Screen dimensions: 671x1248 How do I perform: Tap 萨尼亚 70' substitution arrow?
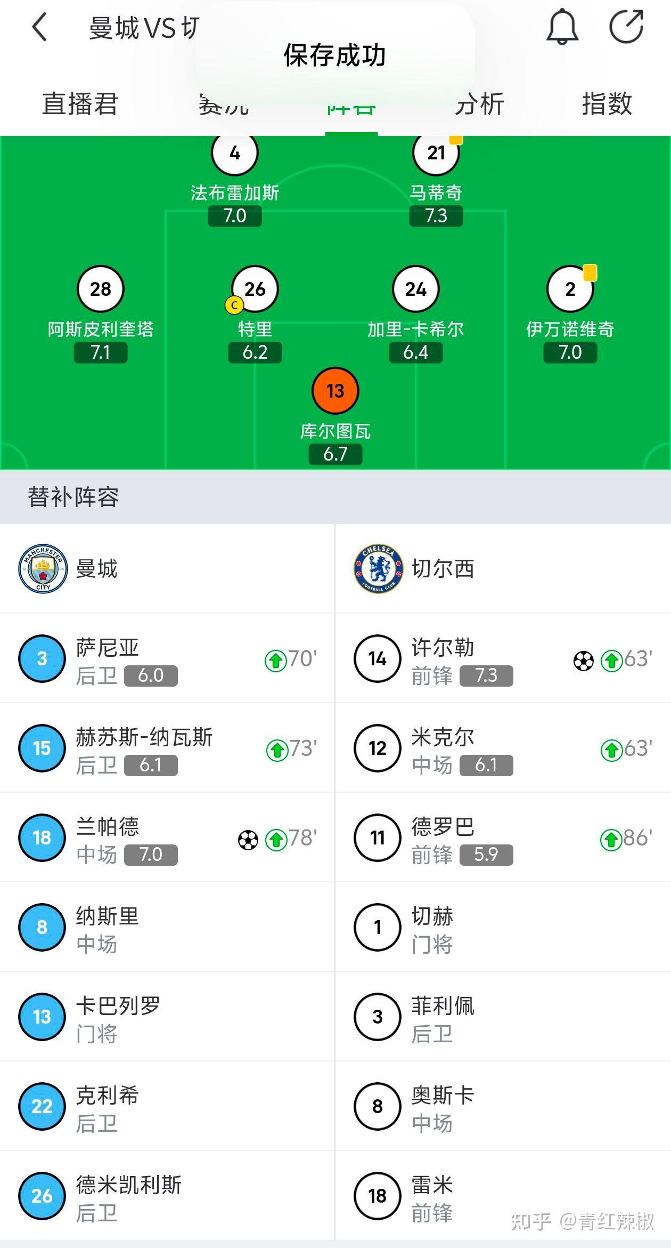276,661
